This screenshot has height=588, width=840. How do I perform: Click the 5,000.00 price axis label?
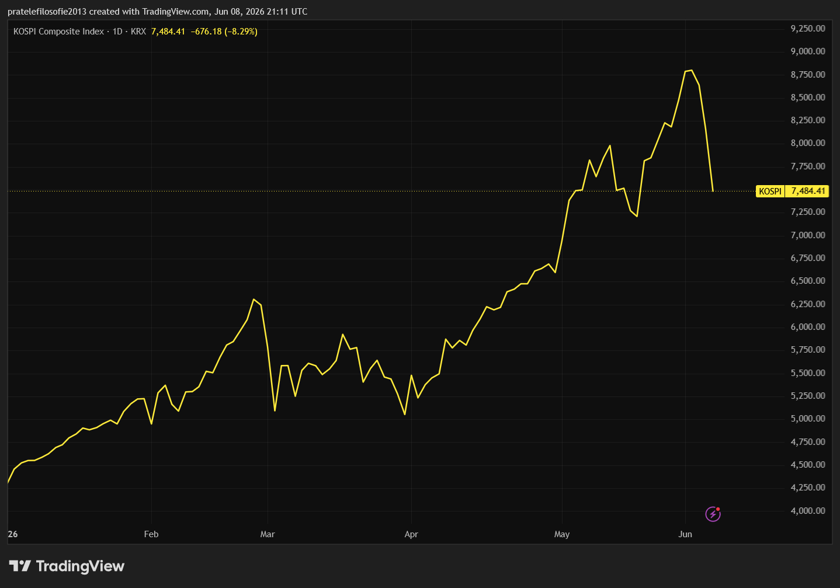(808, 419)
